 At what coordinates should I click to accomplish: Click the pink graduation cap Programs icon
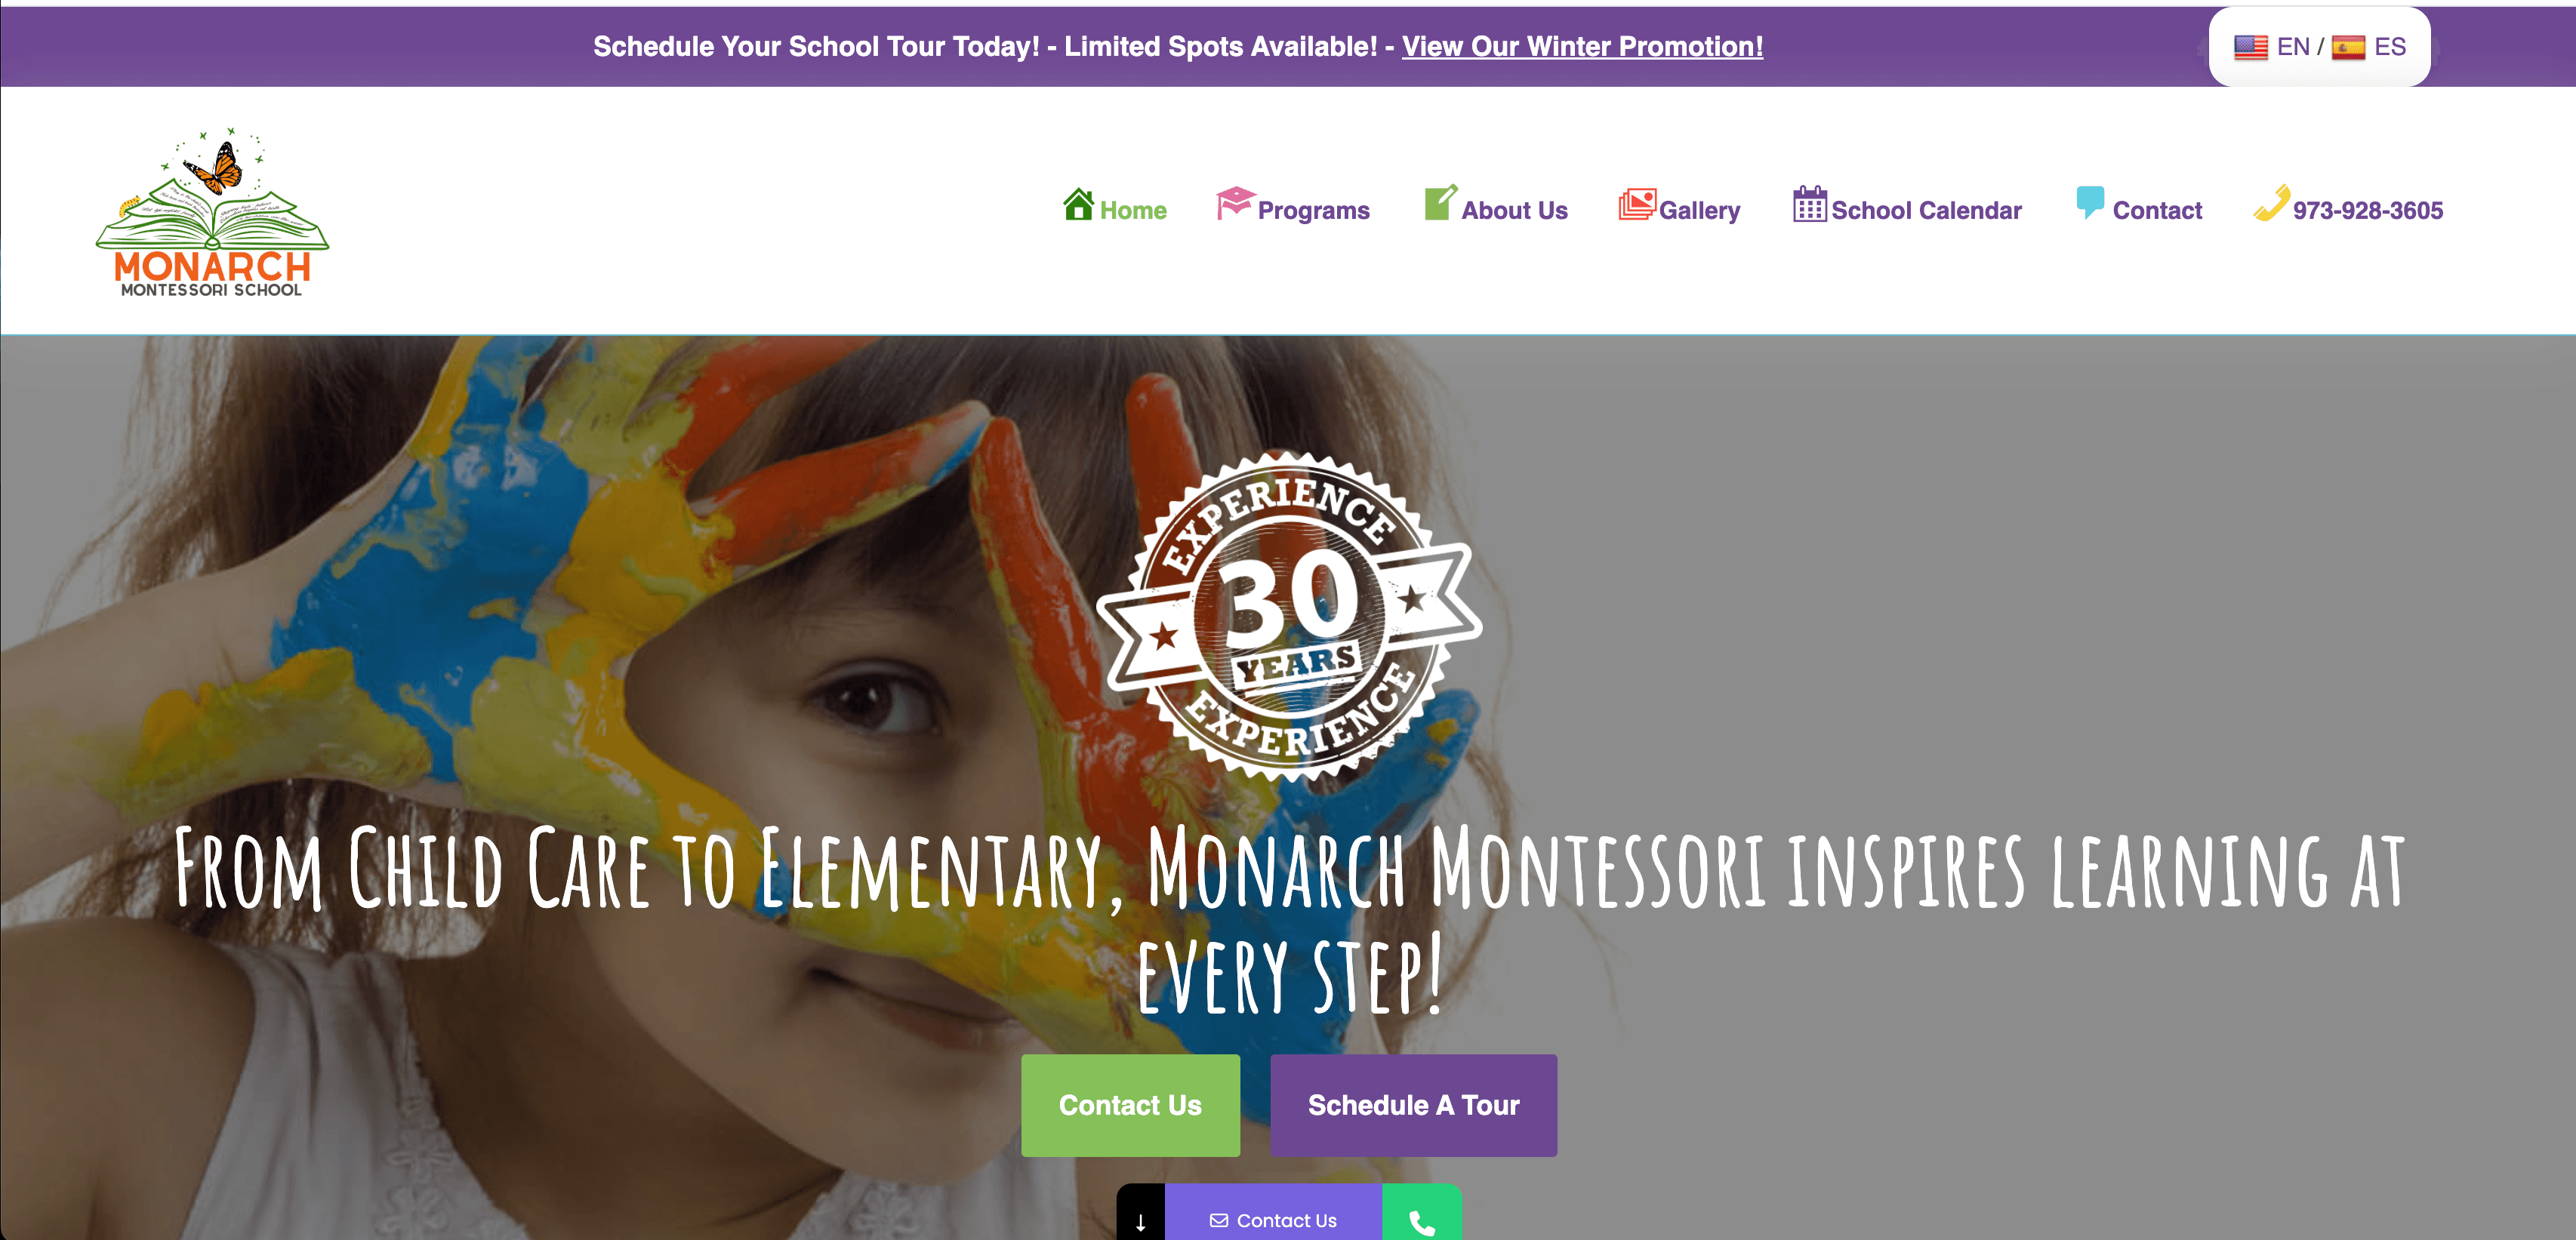(x=1235, y=203)
